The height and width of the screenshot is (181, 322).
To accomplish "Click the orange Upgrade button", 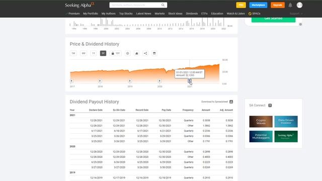I will [277, 5].
